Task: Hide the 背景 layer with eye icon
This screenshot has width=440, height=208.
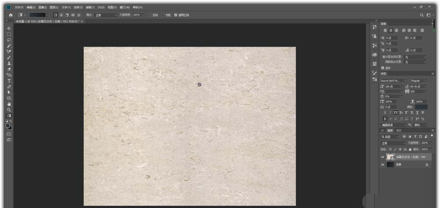Action: 382,164
